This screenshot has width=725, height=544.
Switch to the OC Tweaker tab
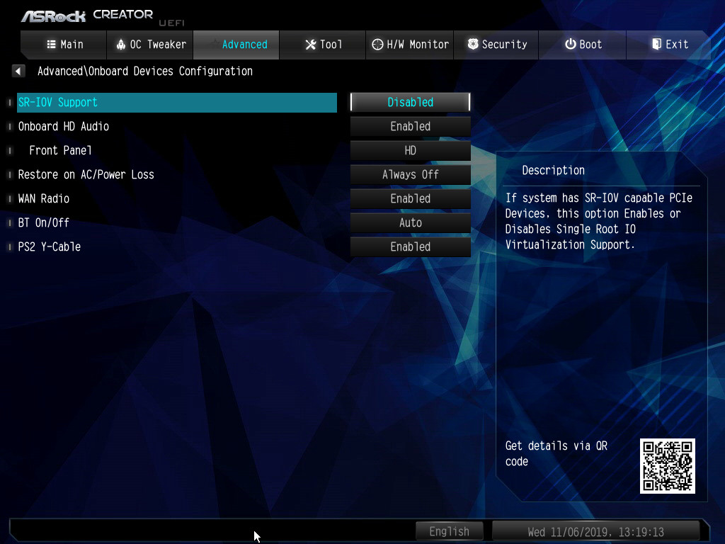click(x=150, y=44)
